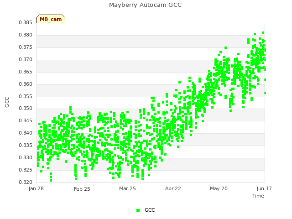Screen dimensions: 292x219
Task: Click the Mar 25 axis label
Action: [127, 188]
